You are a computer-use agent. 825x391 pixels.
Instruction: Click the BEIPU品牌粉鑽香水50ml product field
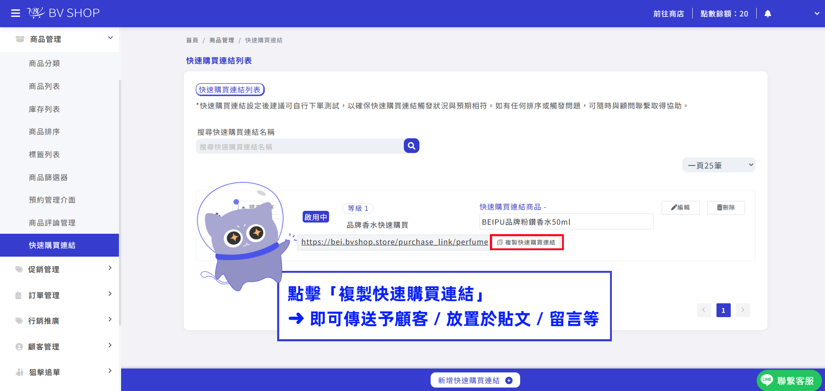click(x=566, y=222)
